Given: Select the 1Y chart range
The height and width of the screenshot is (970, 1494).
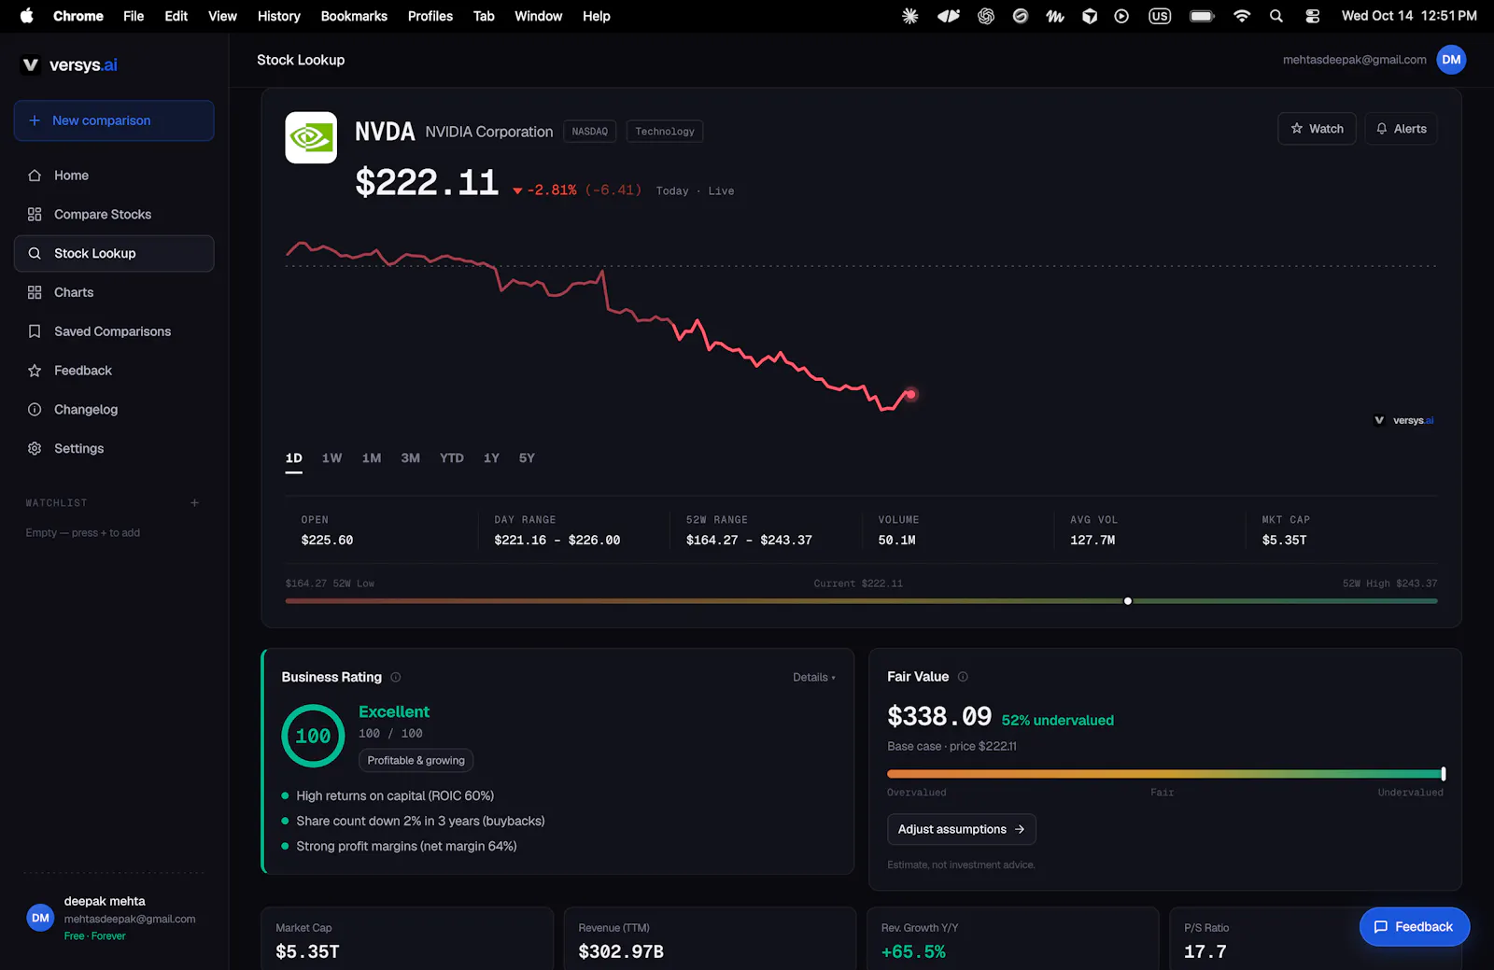Looking at the screenshot, I should [x=492, y=458].
